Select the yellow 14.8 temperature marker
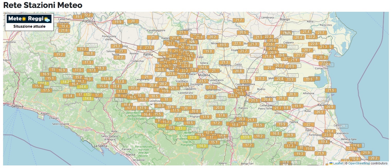This screenshot has height=168, width=392. tap(88, 99)
